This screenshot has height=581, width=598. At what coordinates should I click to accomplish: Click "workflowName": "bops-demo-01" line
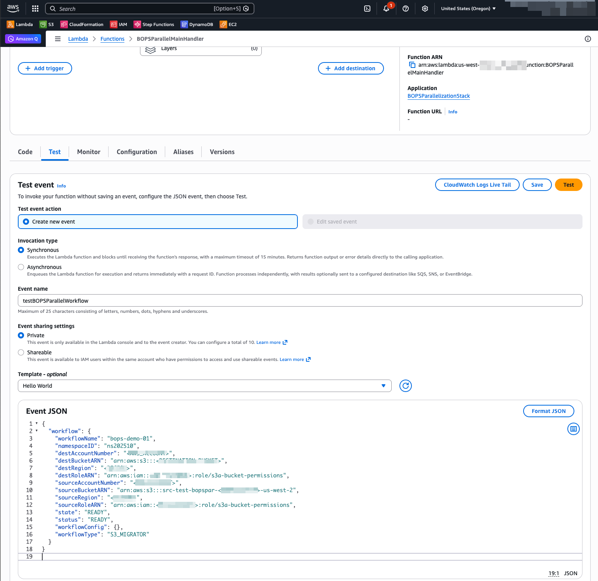tap(105, 439)
